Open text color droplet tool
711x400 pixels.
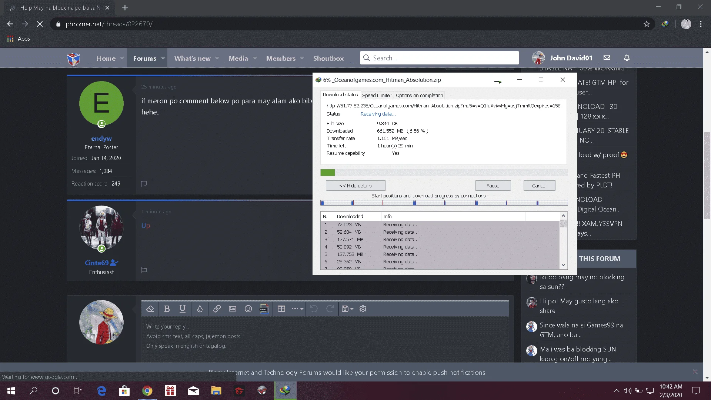pyautogui.click(x=200, y=309)
